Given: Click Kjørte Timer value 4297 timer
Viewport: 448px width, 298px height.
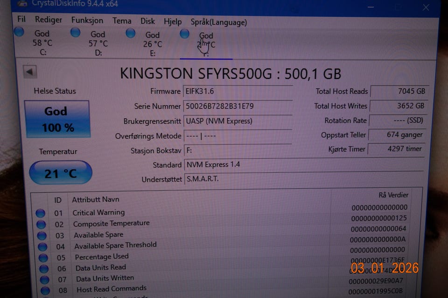Looking at the screenshot, I should 397,149.
